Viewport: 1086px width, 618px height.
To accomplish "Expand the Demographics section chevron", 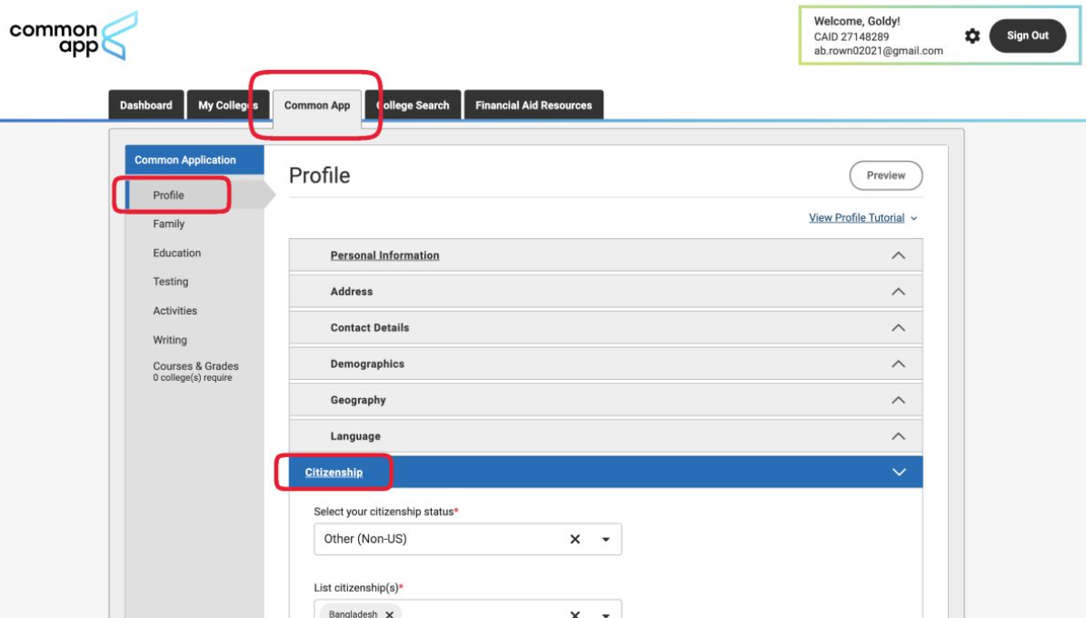I will tap(898, 364).
